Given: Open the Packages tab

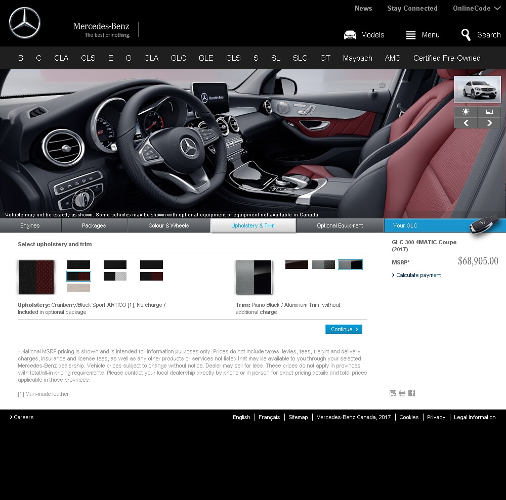Looking at the screenshot, I should click(94, 225).
